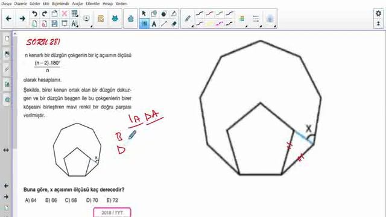Open the screen display options icon
This screenshot has height=217, width=386.
[87, 19]
